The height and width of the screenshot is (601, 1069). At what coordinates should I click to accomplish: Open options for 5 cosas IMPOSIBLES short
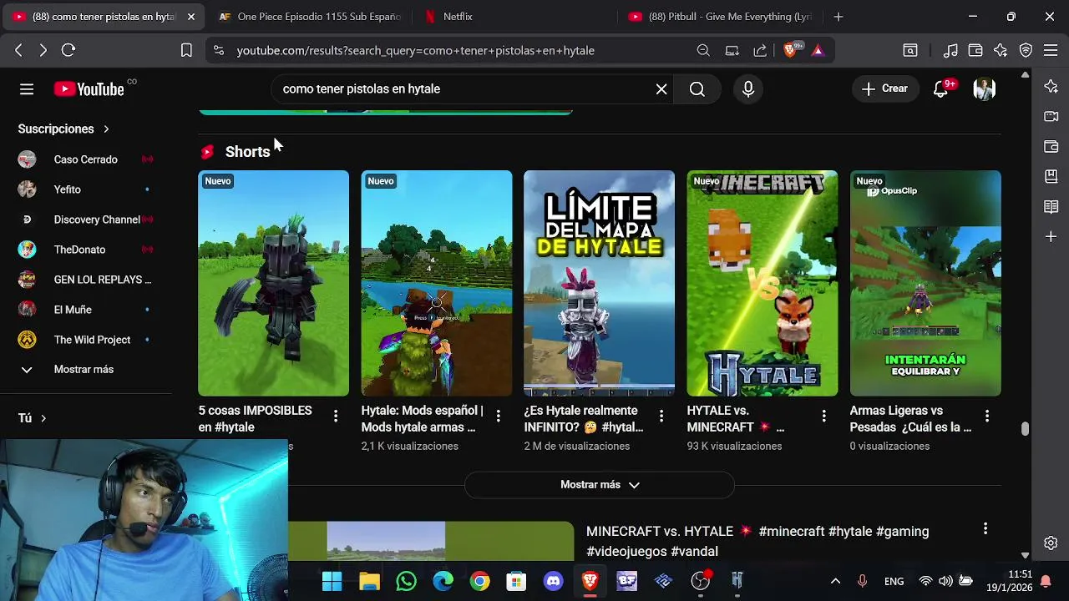(336, 416)
